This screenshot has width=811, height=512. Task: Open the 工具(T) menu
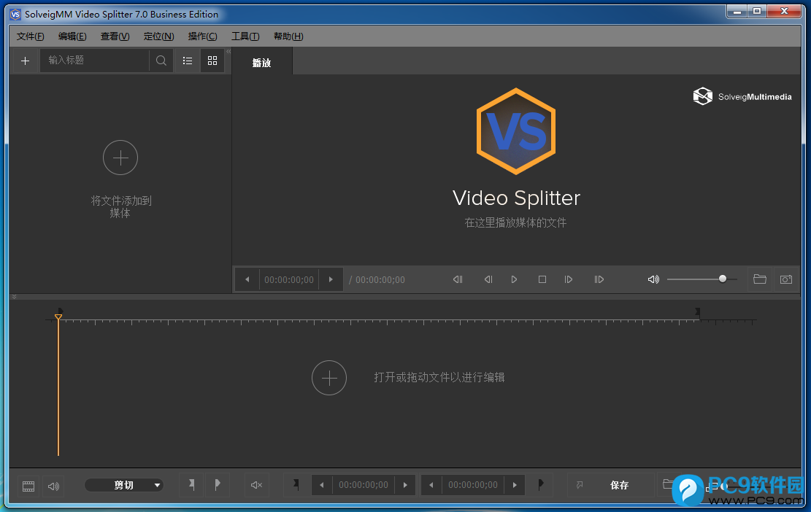coord(245,36)
